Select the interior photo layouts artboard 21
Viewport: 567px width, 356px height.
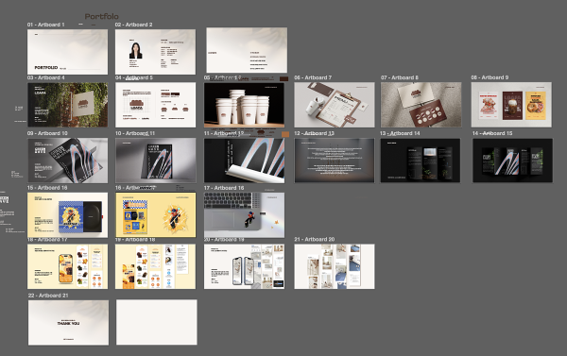point(335,266)
